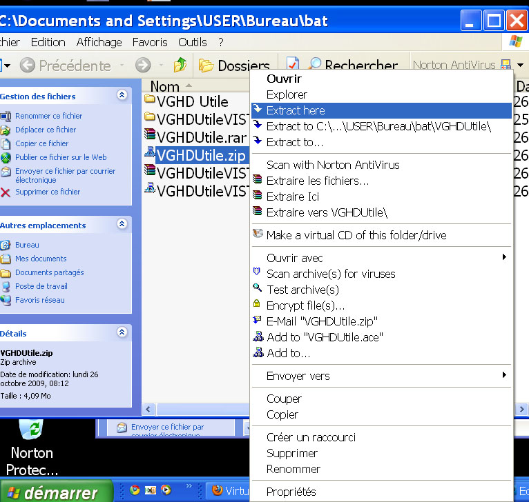Screen dimensions: 529x502
Task: Click the green Précédente back arrow
Action: point(28,66)
